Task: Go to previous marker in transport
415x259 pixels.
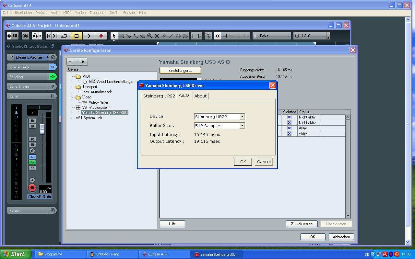Action: [49, 36]
